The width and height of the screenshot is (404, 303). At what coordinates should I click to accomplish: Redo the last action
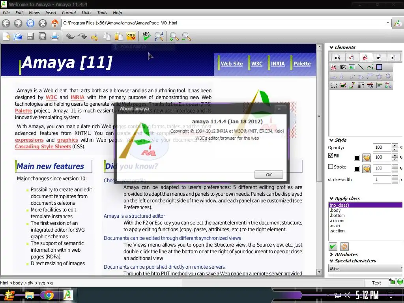82,36
